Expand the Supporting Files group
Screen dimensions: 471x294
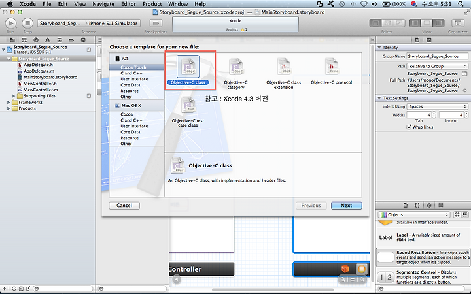[x=14, y=96]
